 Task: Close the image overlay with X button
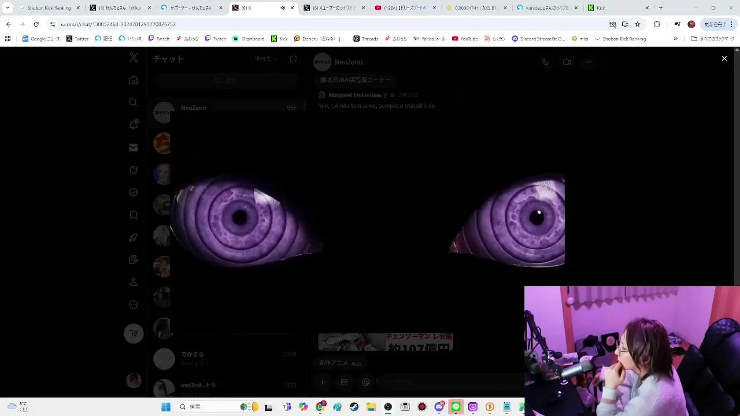724,58
